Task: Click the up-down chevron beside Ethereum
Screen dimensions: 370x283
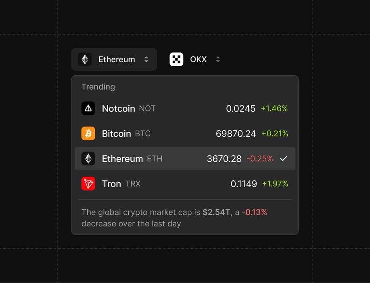Action: [x=146, y=59]
